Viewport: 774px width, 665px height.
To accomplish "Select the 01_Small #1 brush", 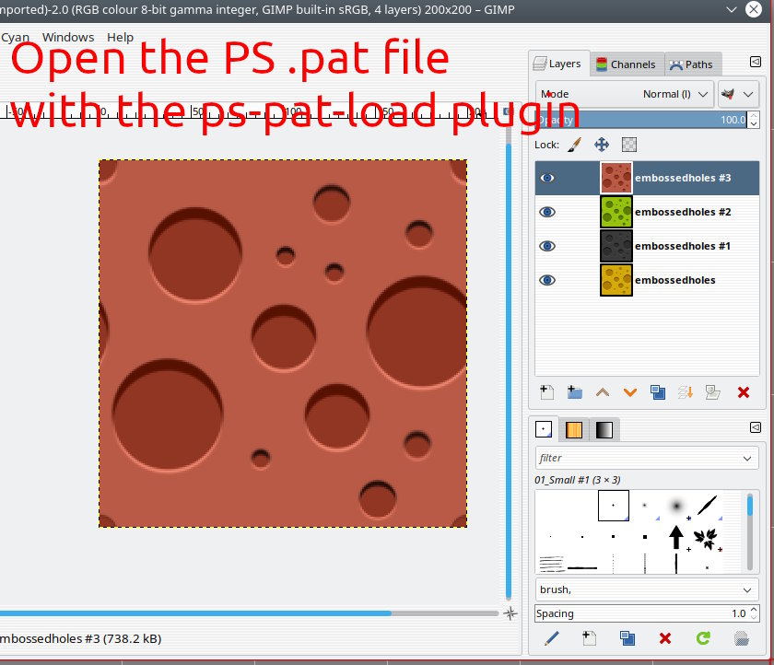I will click(x=614, y=506).
